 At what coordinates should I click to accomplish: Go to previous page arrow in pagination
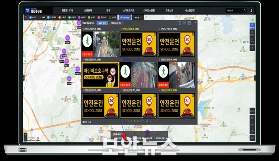pos(128,121)
